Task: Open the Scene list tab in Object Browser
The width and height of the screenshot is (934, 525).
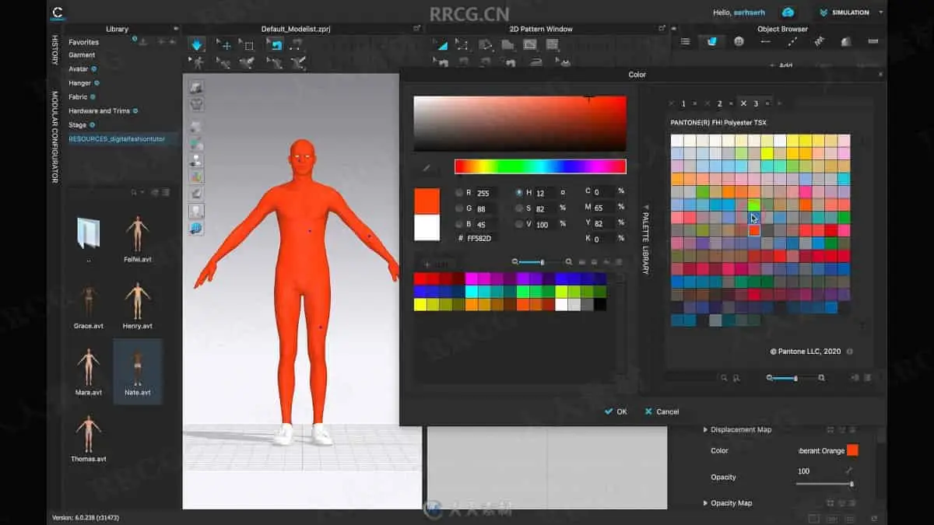Action: (685, 42)
